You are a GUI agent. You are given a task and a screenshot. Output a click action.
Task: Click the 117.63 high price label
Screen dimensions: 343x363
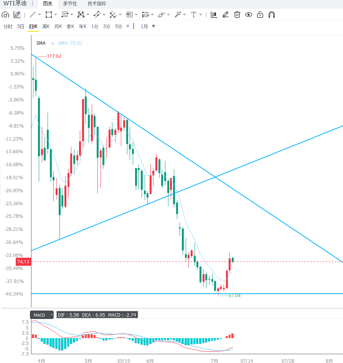pyautogui.click(x=54, y=56)
